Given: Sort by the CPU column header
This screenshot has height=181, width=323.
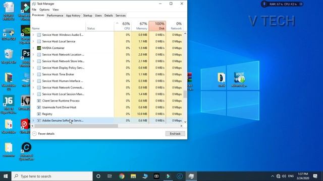Looking at the screenshot, I should click(x=123, y=26).
